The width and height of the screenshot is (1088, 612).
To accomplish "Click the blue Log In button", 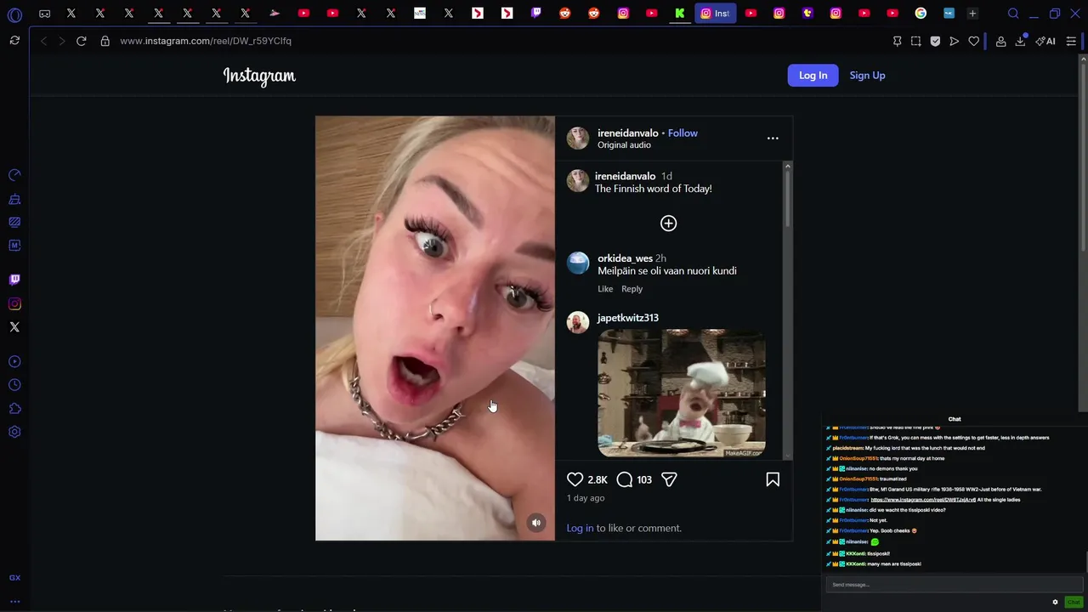I will click(813, 75).
